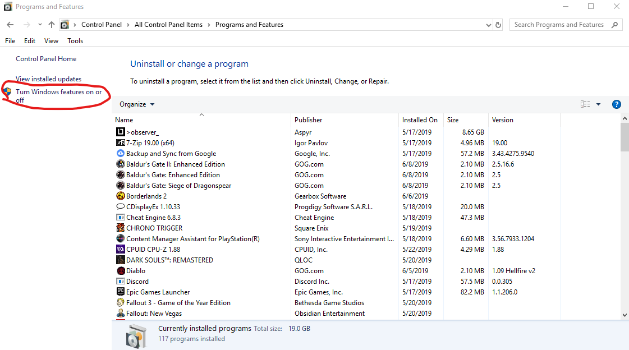
Task: Navigate to All Control Panel Items breadcrumb
Action: [x=168, y=25]
